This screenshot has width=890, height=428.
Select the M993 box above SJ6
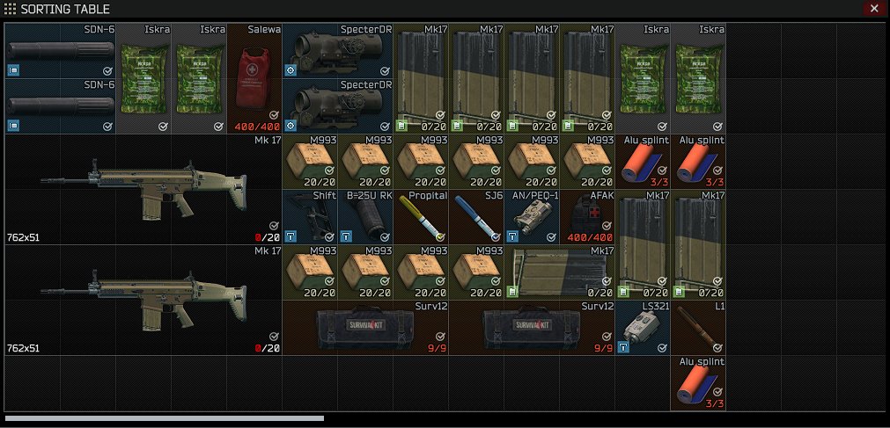(x=477, y=162)
